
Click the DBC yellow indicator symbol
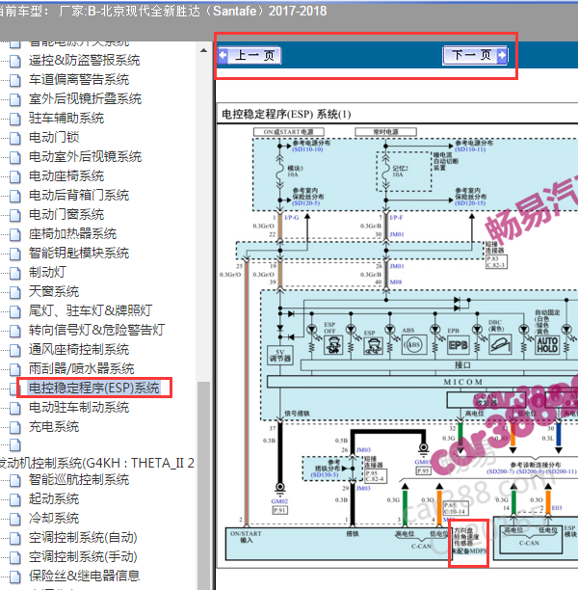(x=500, y=345)
